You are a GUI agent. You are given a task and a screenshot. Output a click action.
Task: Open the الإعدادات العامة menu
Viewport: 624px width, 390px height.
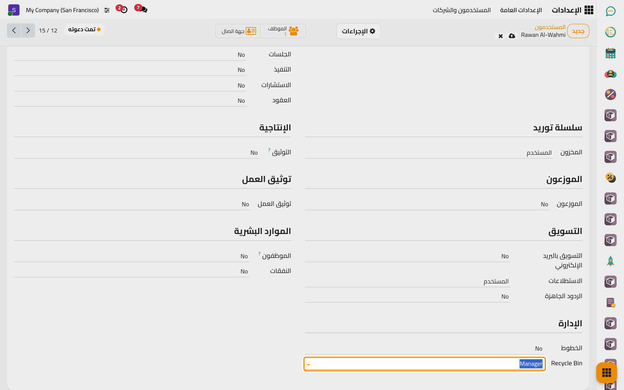[521, 10]
